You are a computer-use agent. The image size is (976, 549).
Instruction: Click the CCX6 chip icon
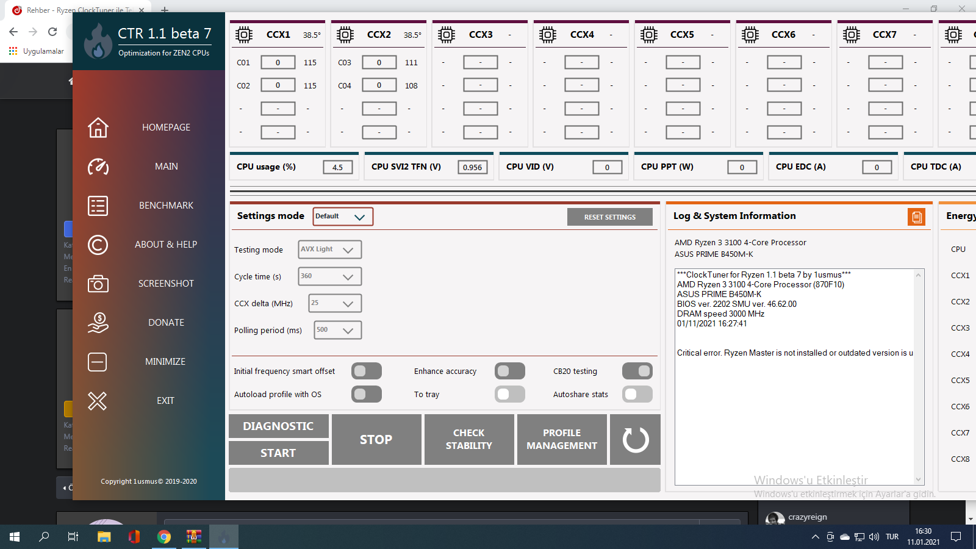750,35
